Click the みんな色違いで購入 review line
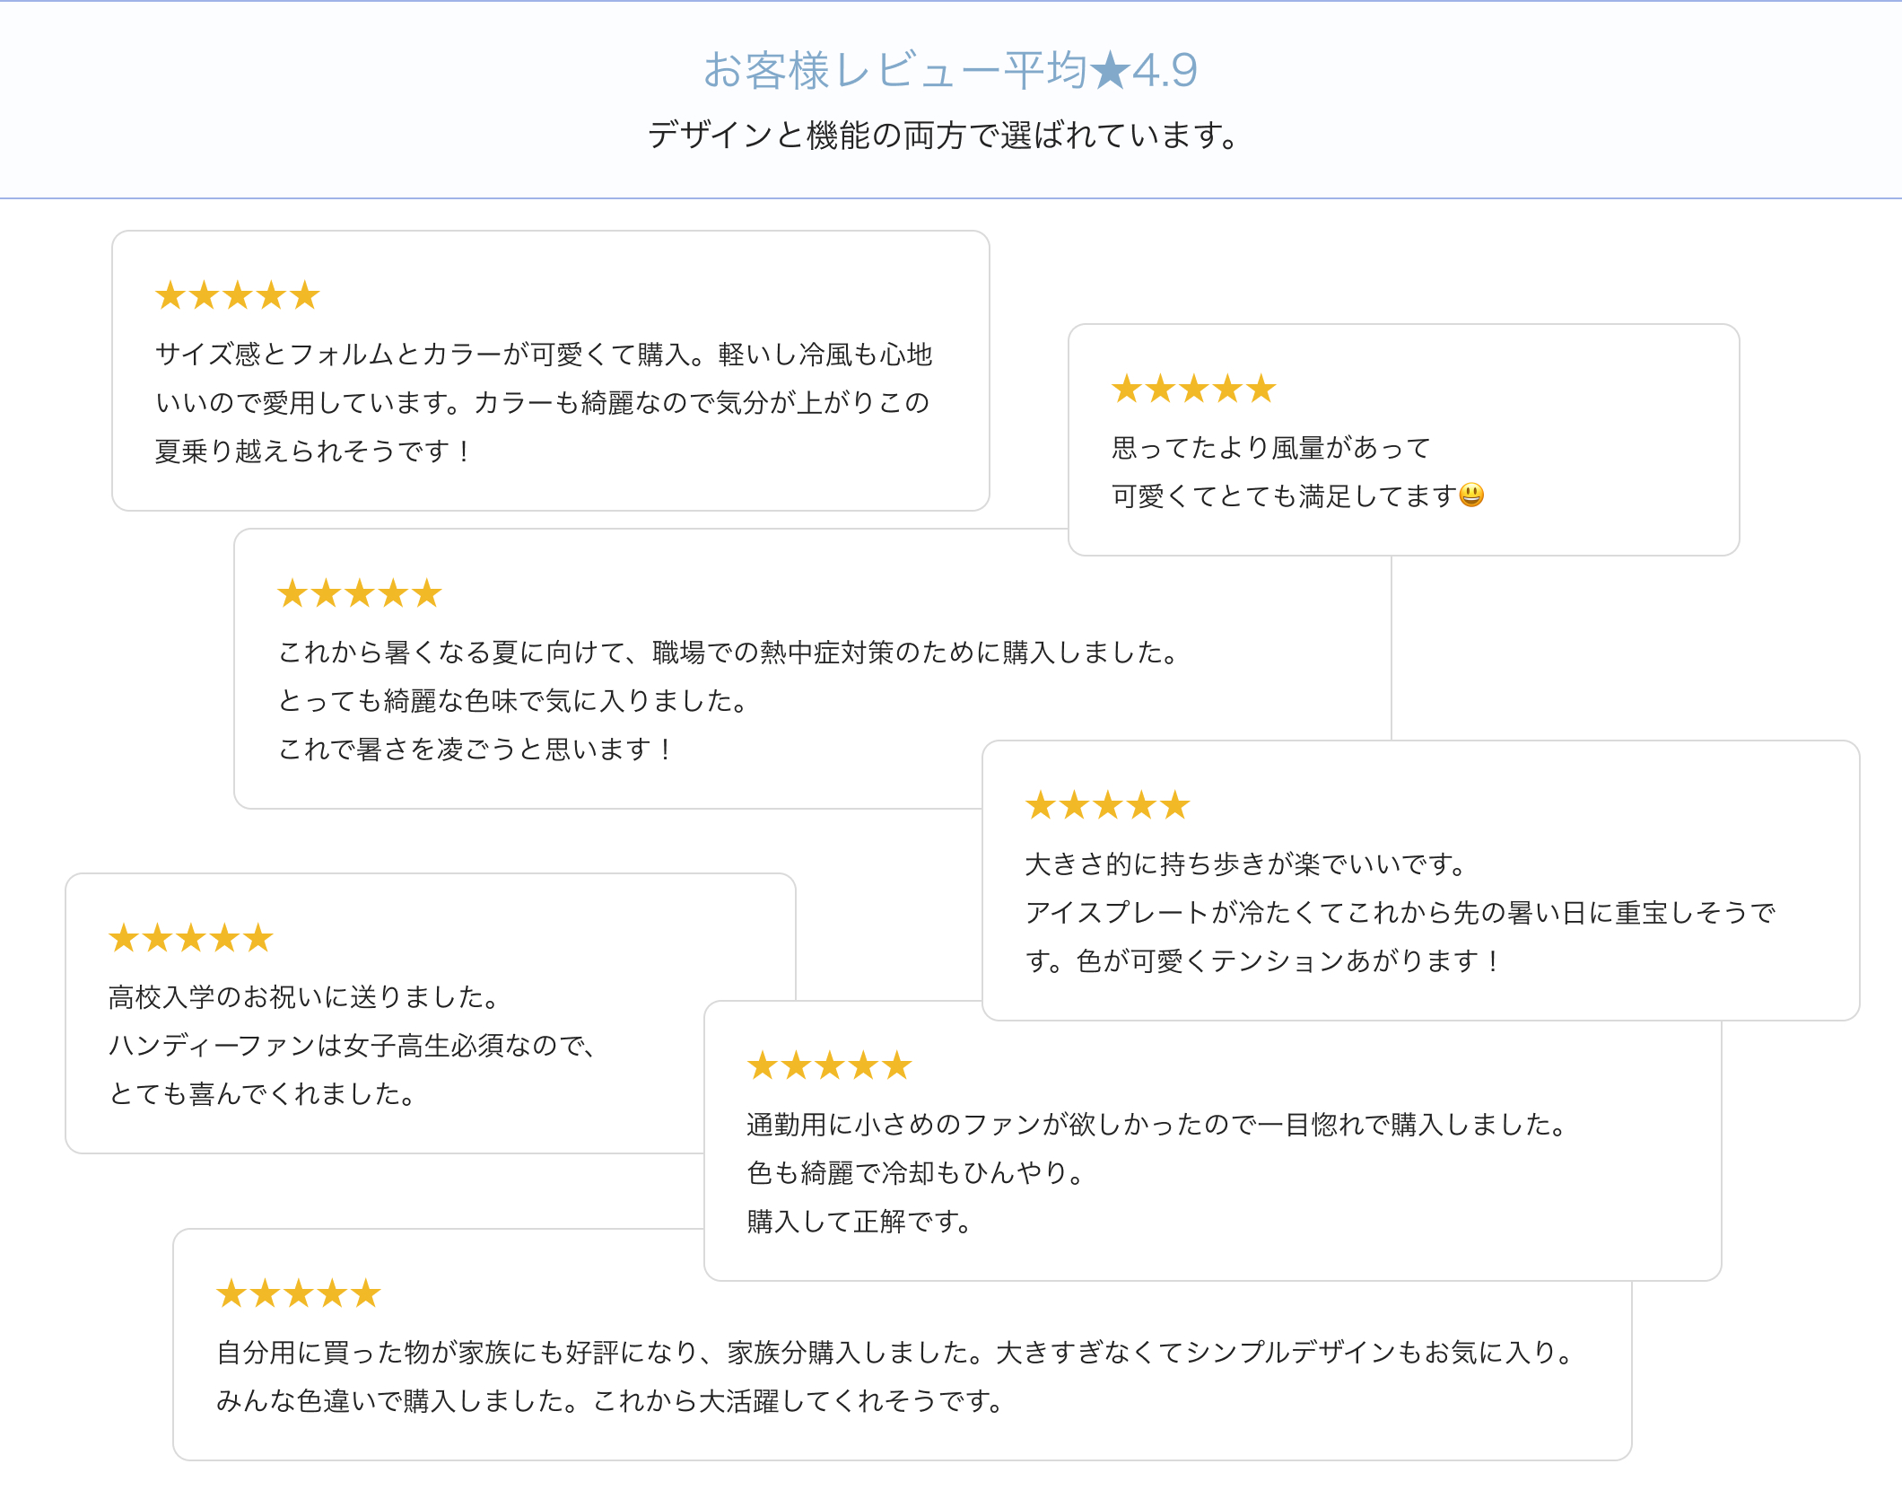Screen dimensions: 1902x1499 [x=610, y=1400]
